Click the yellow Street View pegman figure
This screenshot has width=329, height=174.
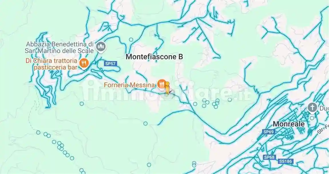tap(167, 88)
